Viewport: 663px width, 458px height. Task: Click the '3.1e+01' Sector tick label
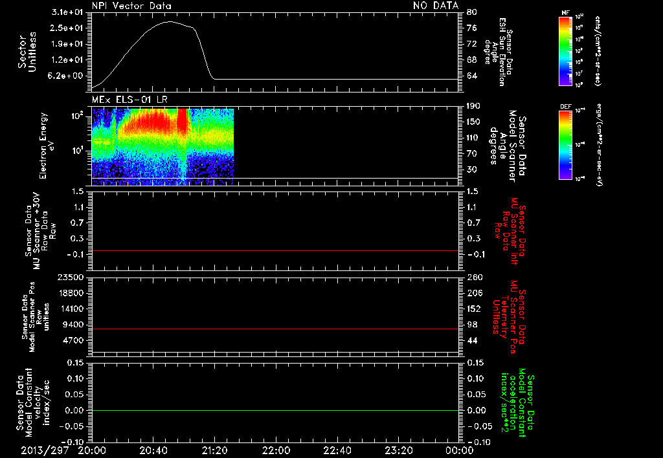(x=67, y=12)
